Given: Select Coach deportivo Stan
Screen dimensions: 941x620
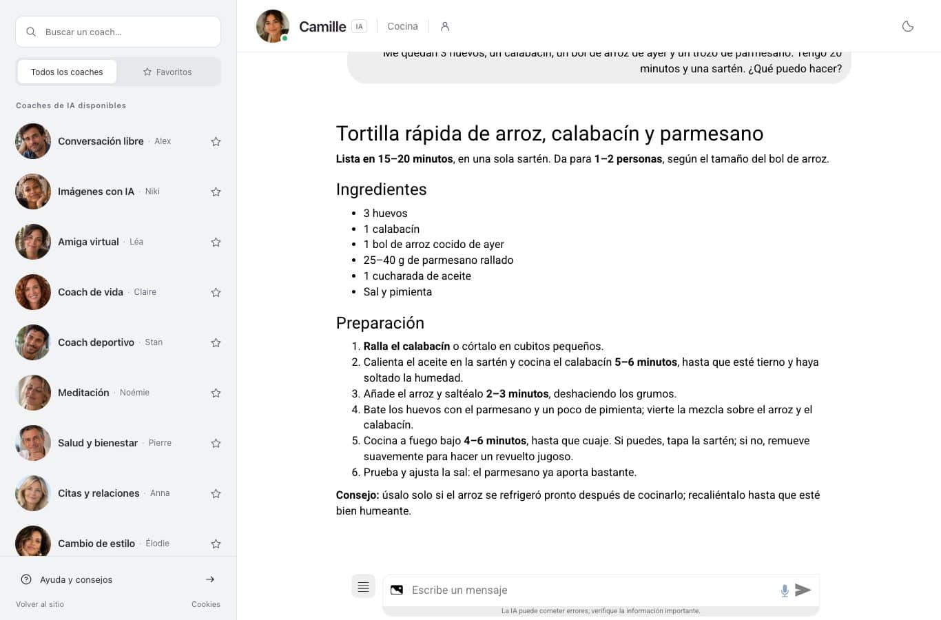Looking at the screenshot, I should [x=118, y=342].
